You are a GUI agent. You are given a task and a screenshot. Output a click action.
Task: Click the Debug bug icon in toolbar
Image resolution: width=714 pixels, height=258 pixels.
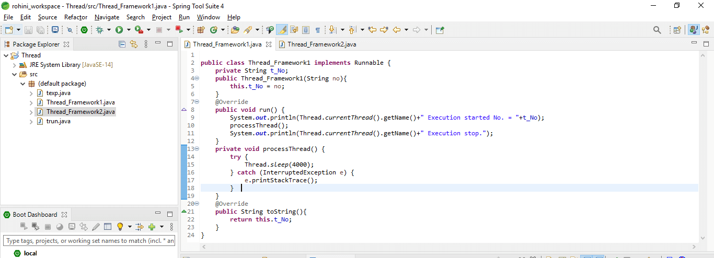click(99, 30)
